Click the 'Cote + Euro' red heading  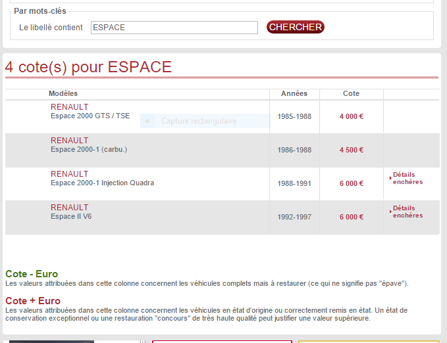click(x=33, y=301)
